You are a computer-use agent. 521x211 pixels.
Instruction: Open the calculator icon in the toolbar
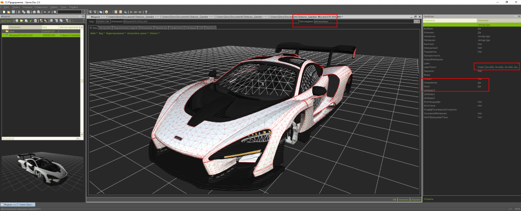coord(115,12)
